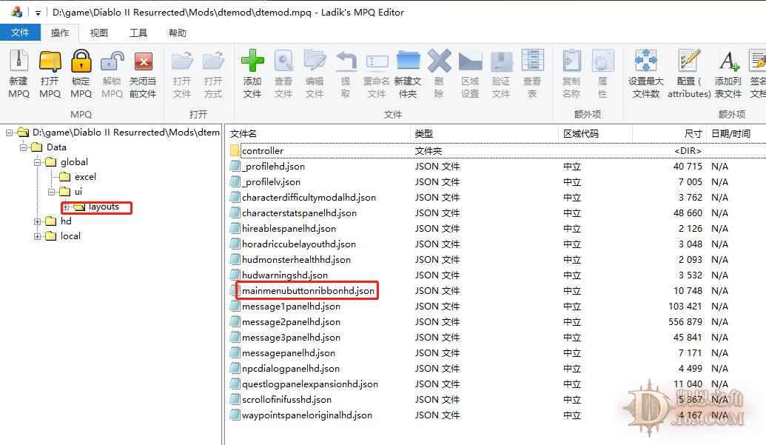
Task: Select scrollofinifusshd.json in the list
Action: pyautogui.click(x=286, y=400)
